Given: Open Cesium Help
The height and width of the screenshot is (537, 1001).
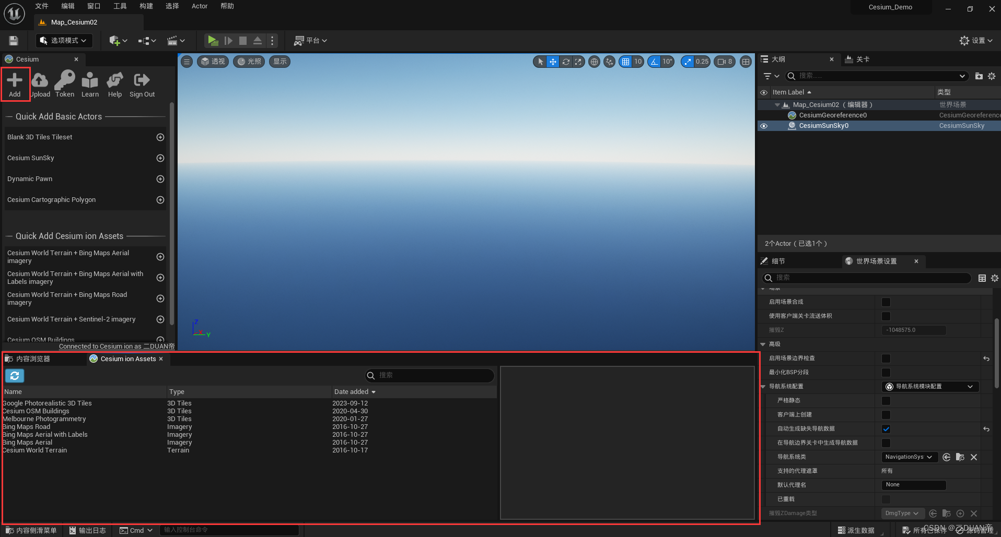Looking at the screenshot, I should tap(115, 85).
